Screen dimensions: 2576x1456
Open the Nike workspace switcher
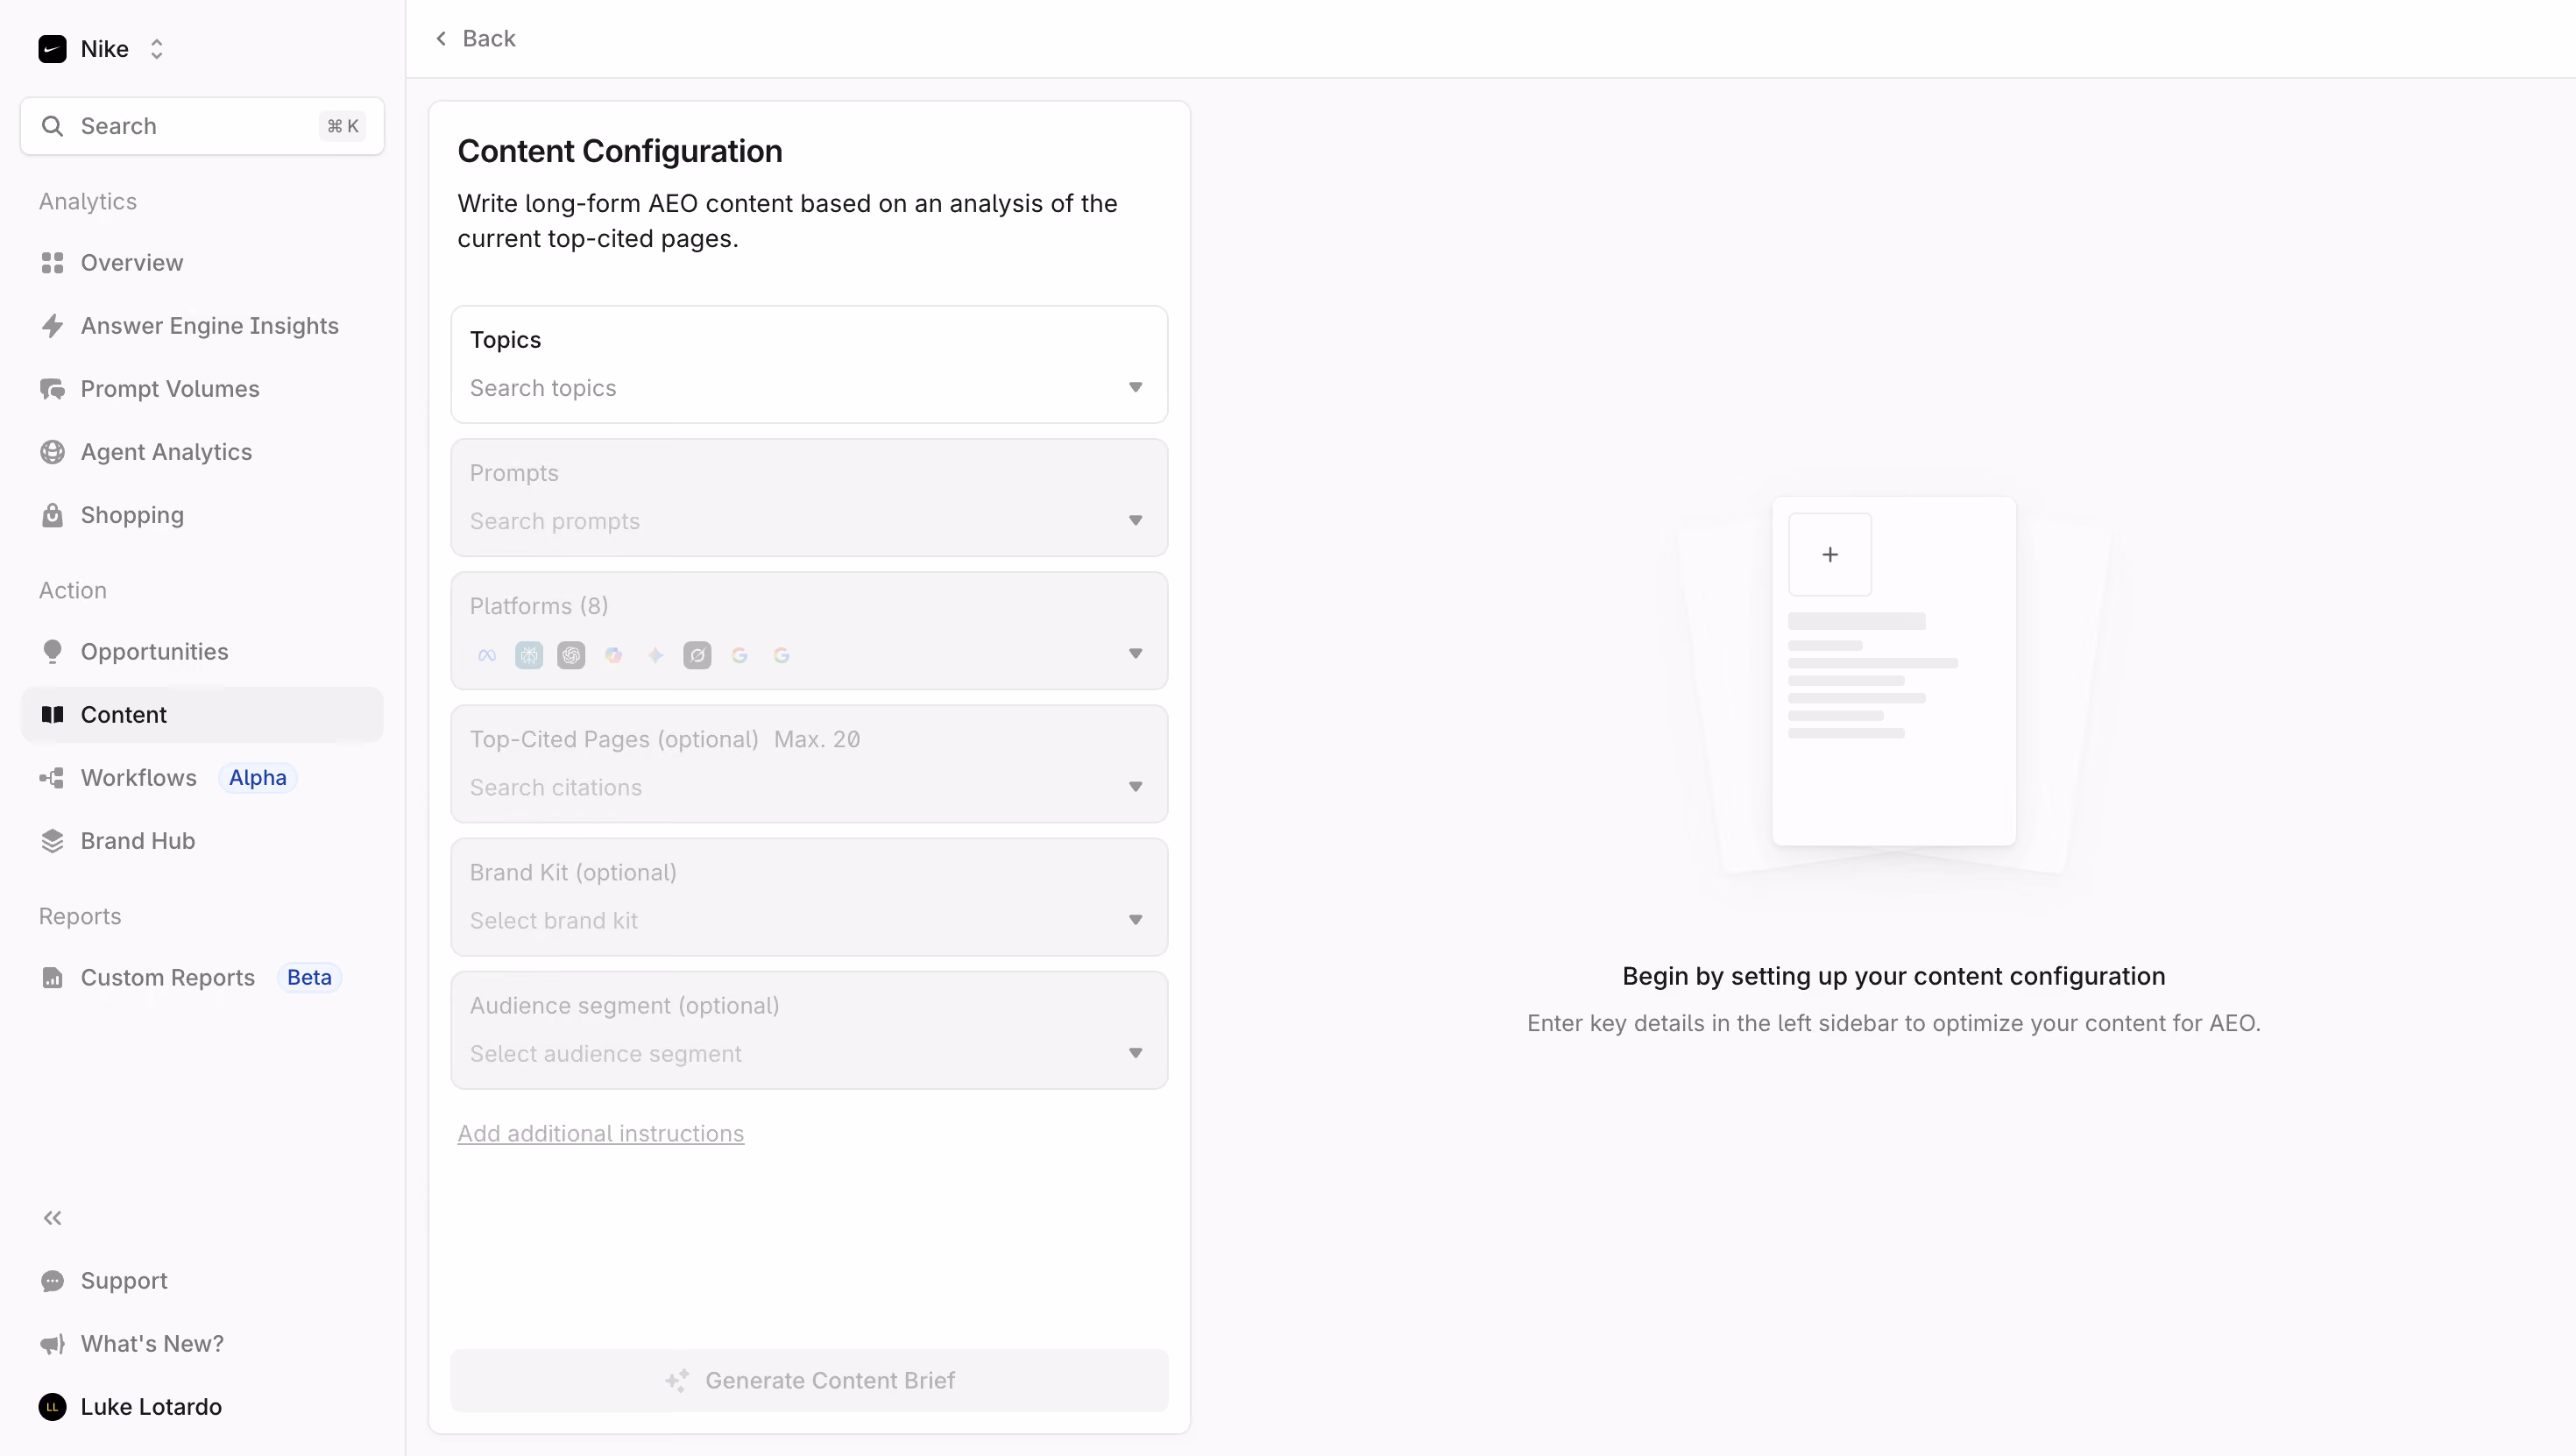(101, 49)
